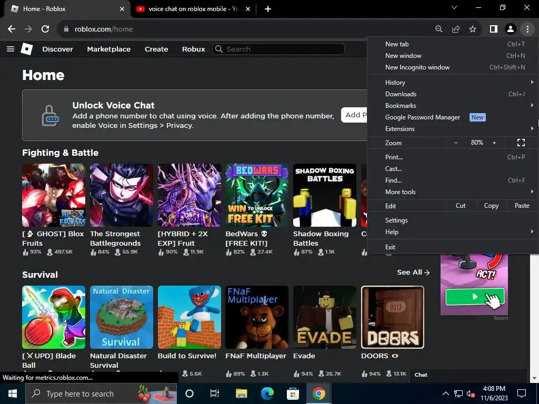Click the zoom magnifier icon in address bar
539x404 pixels.
tap(438, 29)
